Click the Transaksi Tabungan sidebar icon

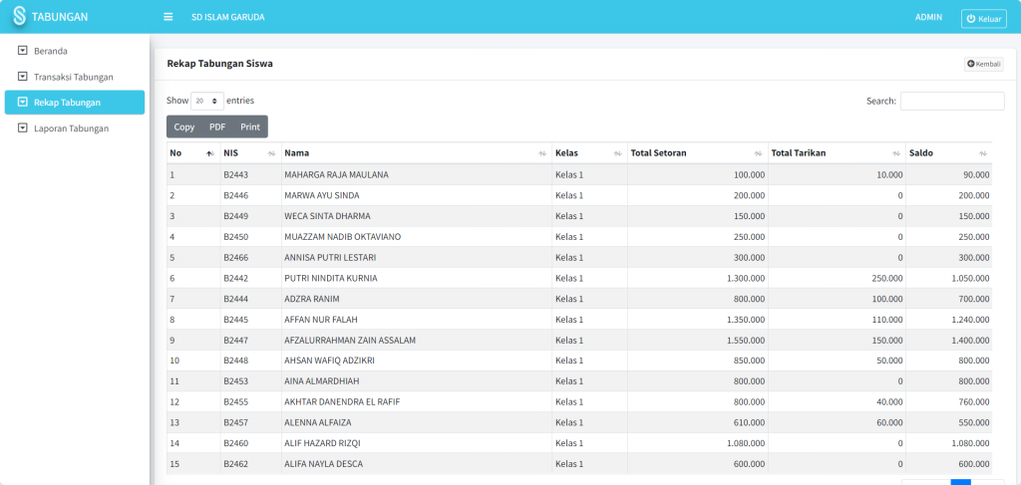pyautogui.click(x=23, y=76)
